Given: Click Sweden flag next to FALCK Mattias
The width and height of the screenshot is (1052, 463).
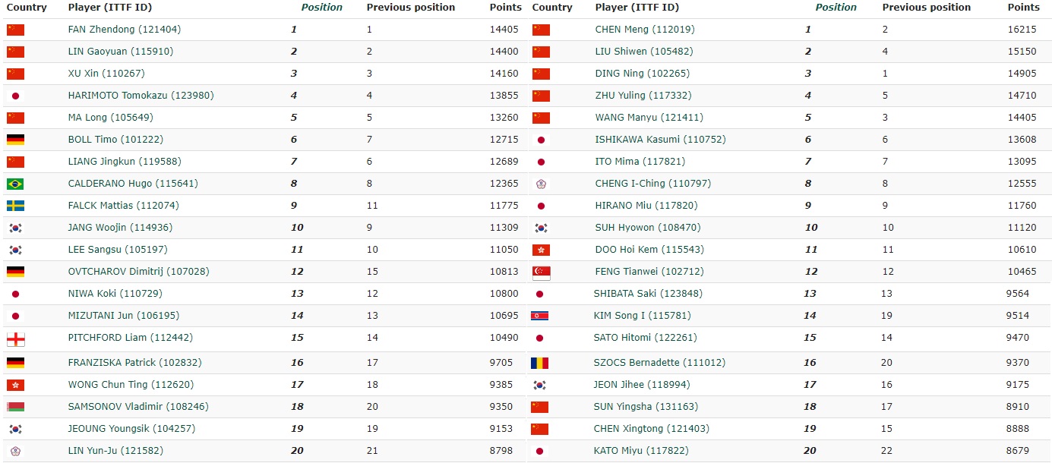Looking at the screenshot, I should tap(15, 206).
